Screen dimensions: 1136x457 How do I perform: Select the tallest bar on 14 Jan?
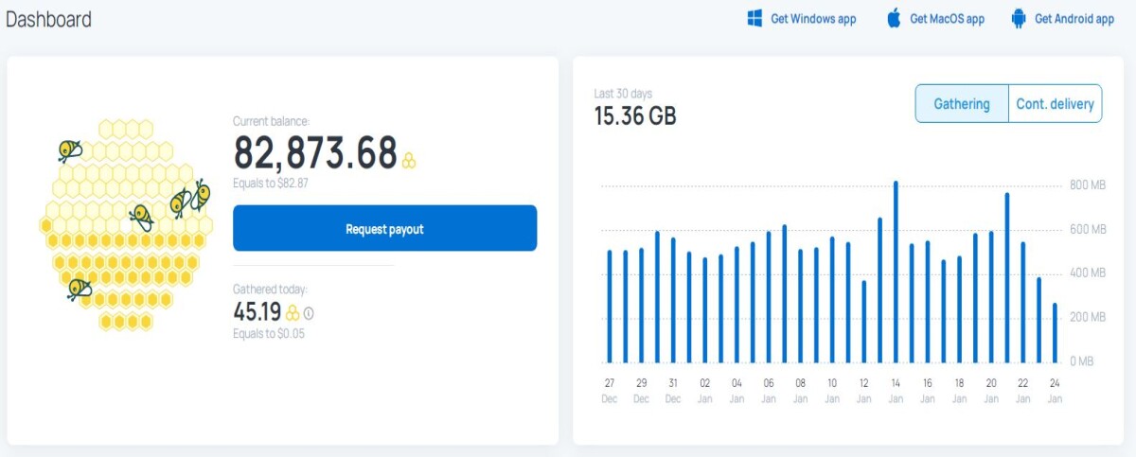pyautogui.click(x=896, y=272)
